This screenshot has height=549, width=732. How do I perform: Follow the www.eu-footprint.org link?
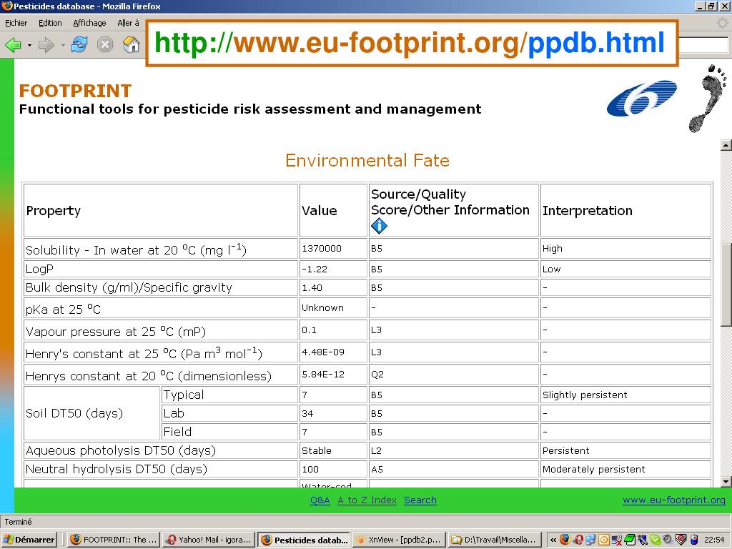coord(673,500)
